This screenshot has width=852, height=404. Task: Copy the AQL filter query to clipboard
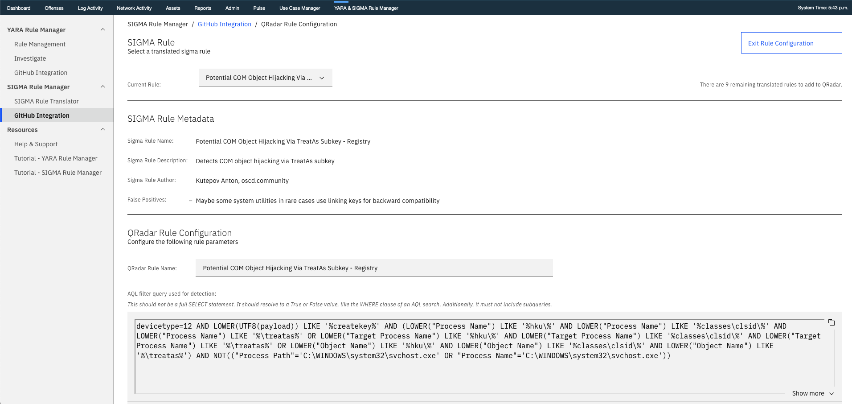(x=832, y=322)
